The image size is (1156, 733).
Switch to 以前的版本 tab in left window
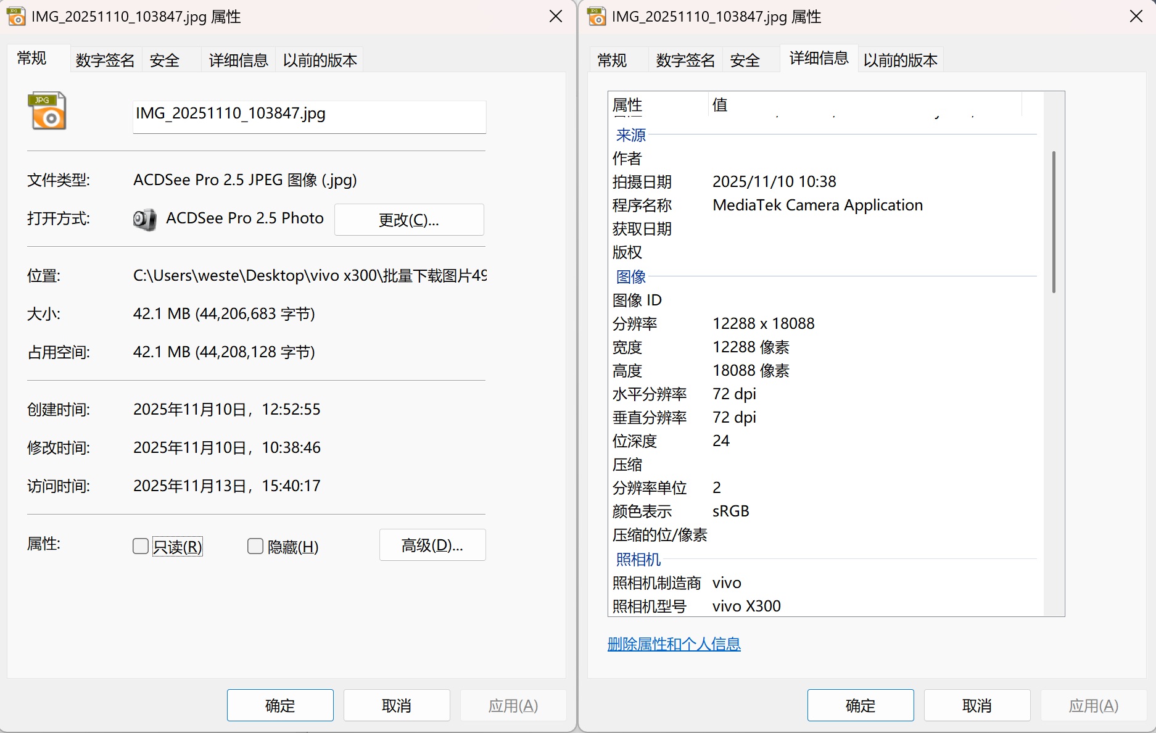[320, 60]
